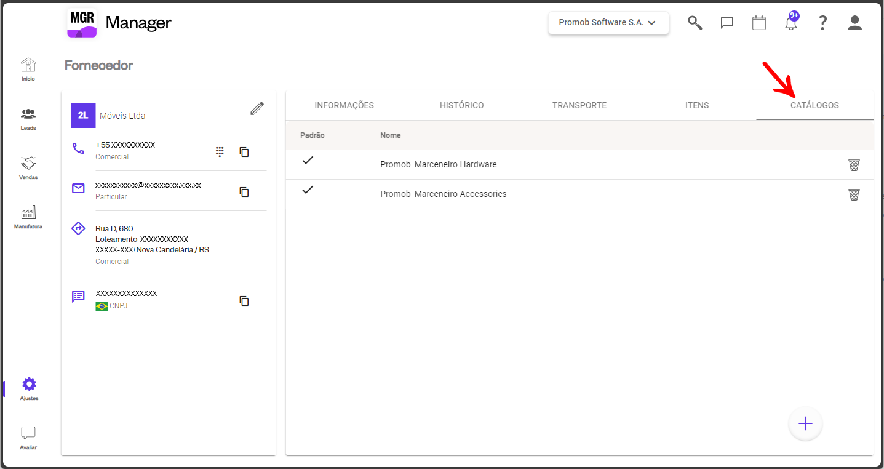Open the chat messages icon in header
The image size is (884, 469).
coord(727,23)
